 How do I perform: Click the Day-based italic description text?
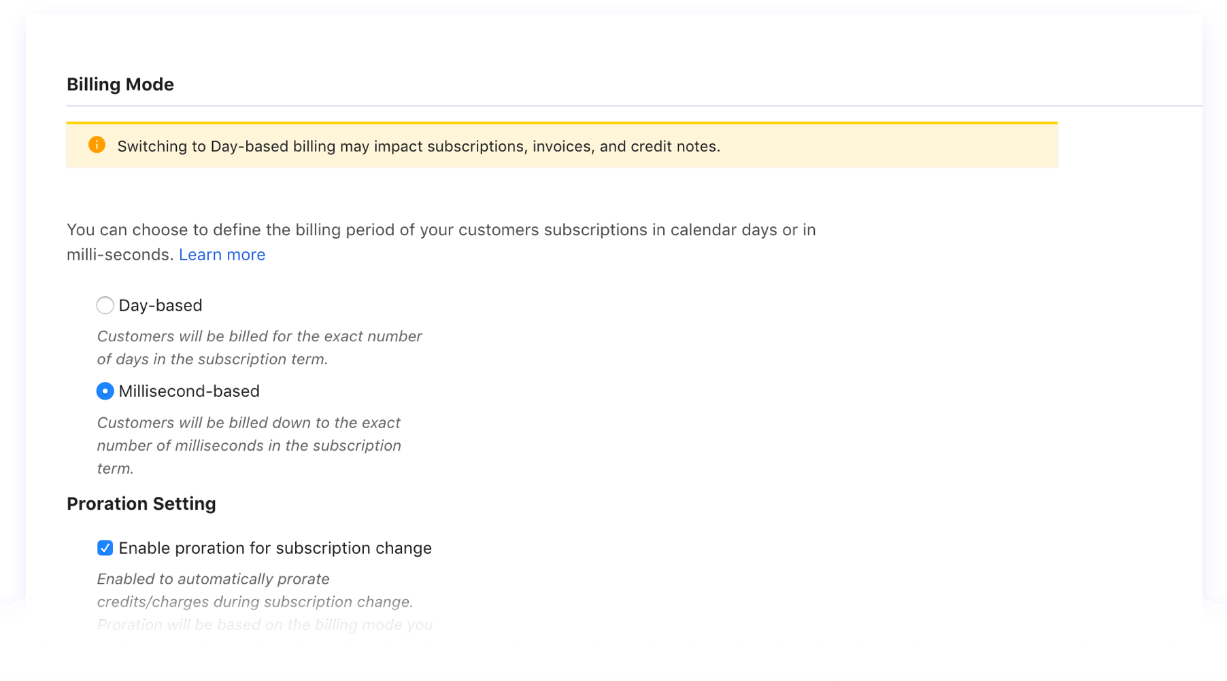[259, 347]
